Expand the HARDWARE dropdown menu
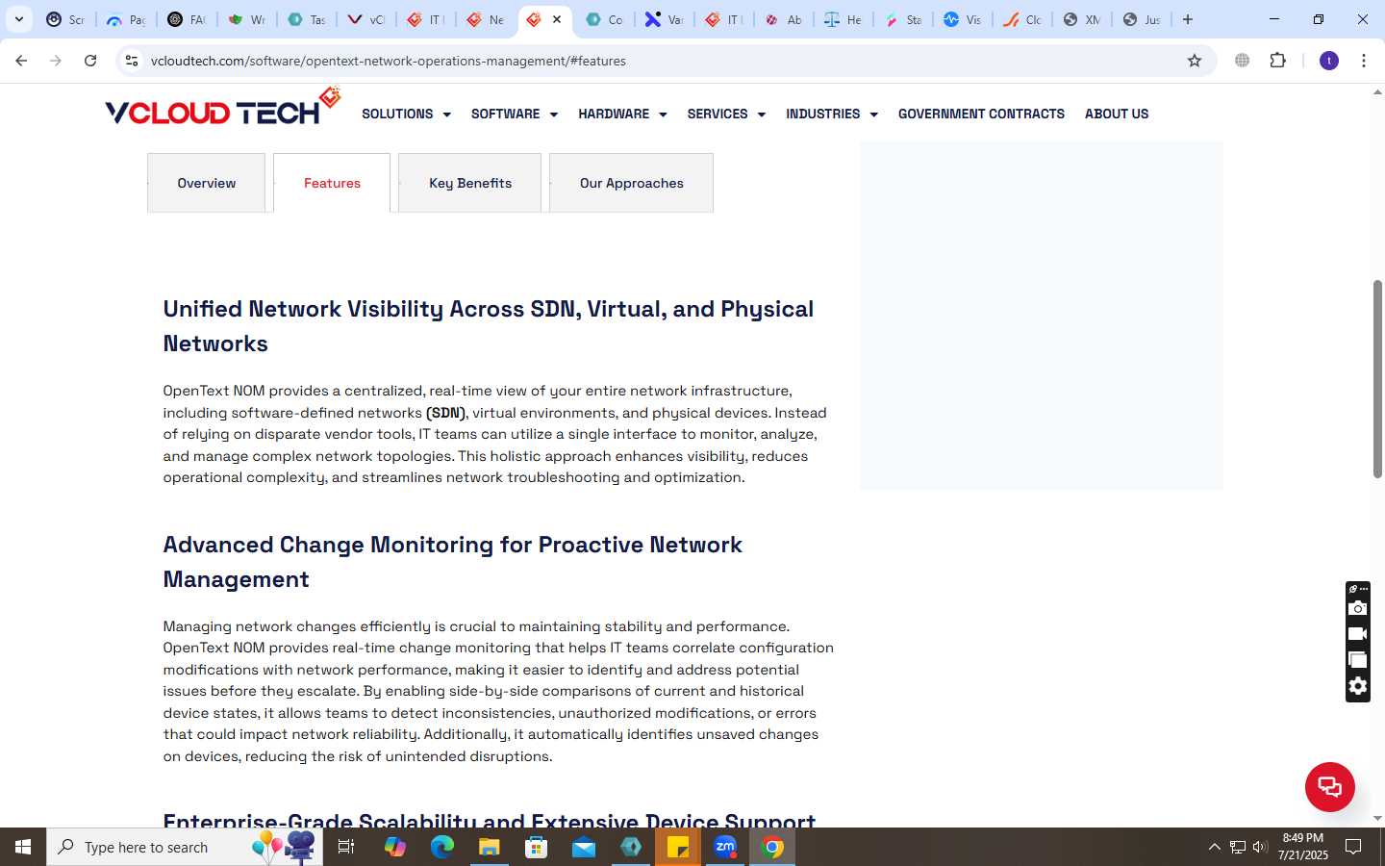This screenshot has height=866, width=1385. click(622, 114)
